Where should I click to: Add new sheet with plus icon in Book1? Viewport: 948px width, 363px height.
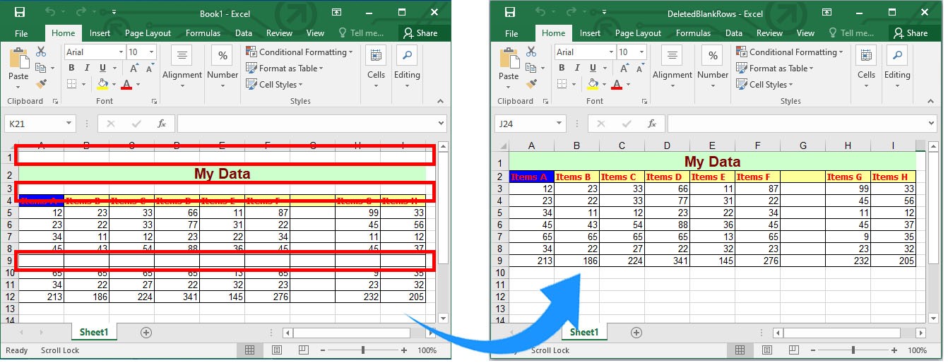pos(146,332)
